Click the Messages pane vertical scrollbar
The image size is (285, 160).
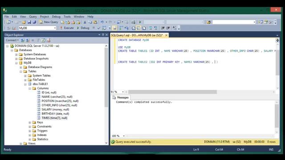pos(277,117)
